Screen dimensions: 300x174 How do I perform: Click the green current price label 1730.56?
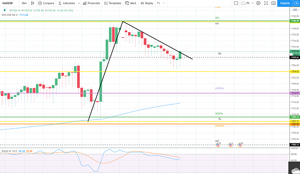(295, 51)
